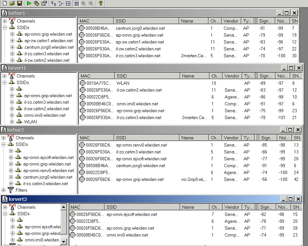Toggle the Details view toolbar button
Screen dimensions: 308x246
tap(76, 3)
